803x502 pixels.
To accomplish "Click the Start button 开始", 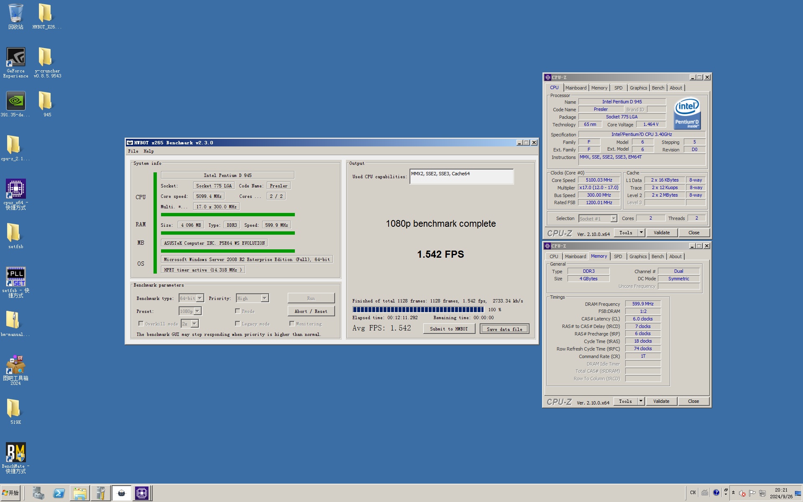I will [x=10, y=493].
